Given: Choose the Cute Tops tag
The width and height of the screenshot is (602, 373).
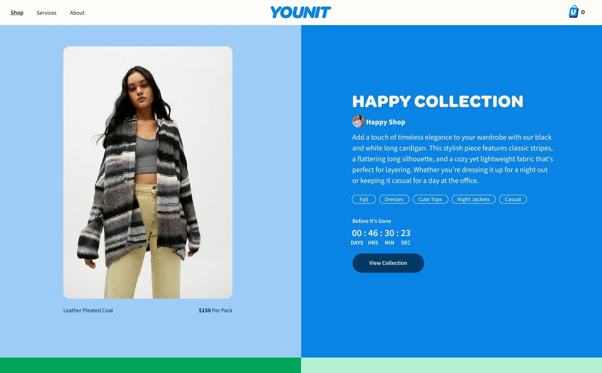Looking at the screenshot, I should coord(430,199).
